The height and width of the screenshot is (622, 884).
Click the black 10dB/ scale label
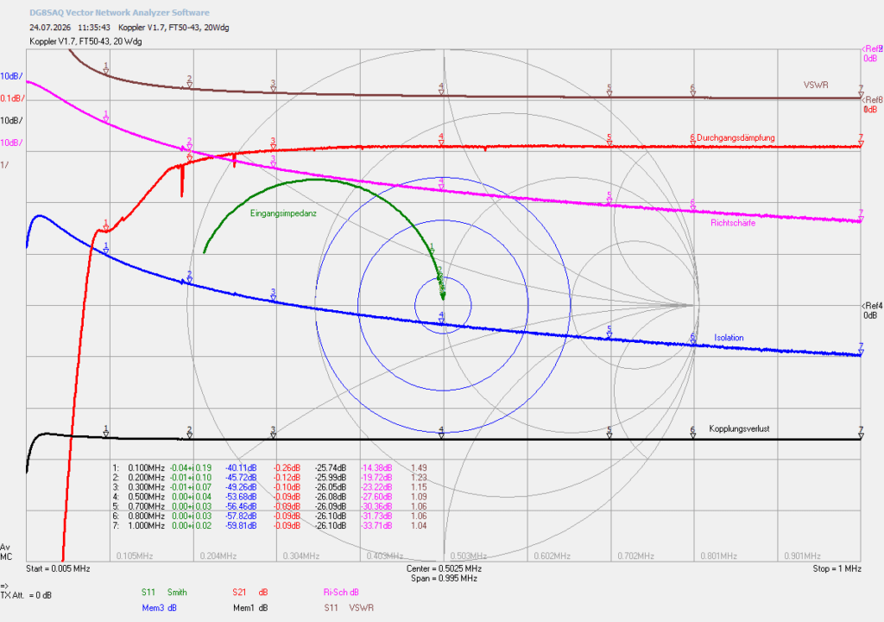(12, 121)
